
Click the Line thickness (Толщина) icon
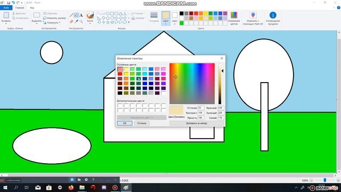(154, 15)
